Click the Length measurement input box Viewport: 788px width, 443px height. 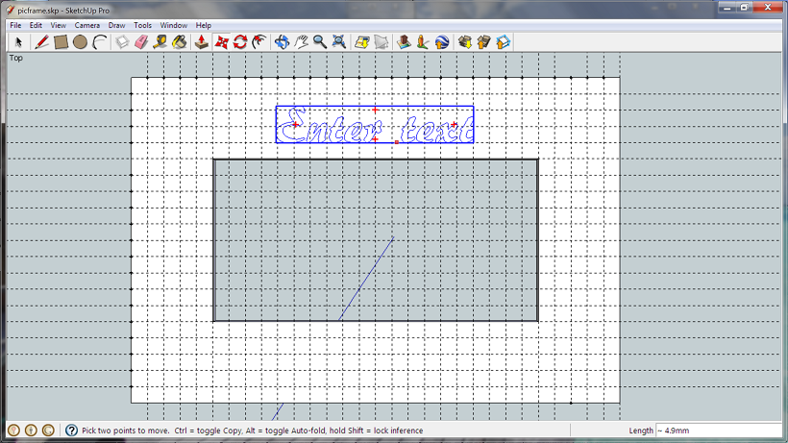719,431
